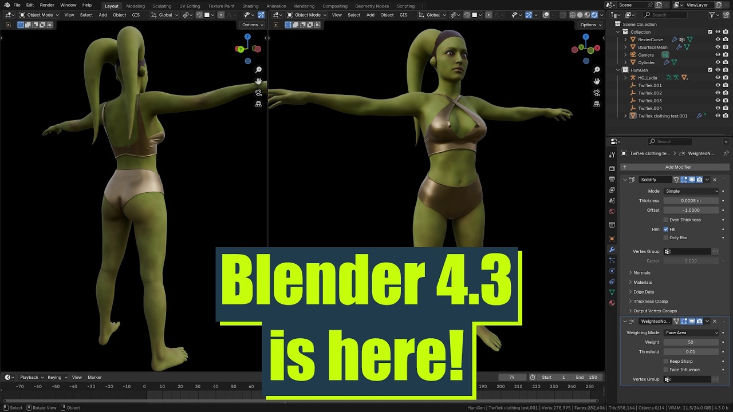Remove the WeightedNormal modifier
Viewport: 733px width, 412px height.
[x=715, y=321]
